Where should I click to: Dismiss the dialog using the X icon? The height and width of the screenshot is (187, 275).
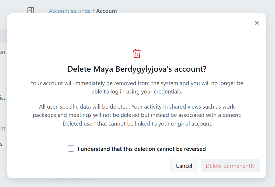(x=256, y=23)
